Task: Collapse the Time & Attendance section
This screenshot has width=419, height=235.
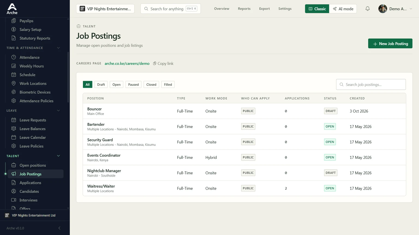Action: (58, 48)
